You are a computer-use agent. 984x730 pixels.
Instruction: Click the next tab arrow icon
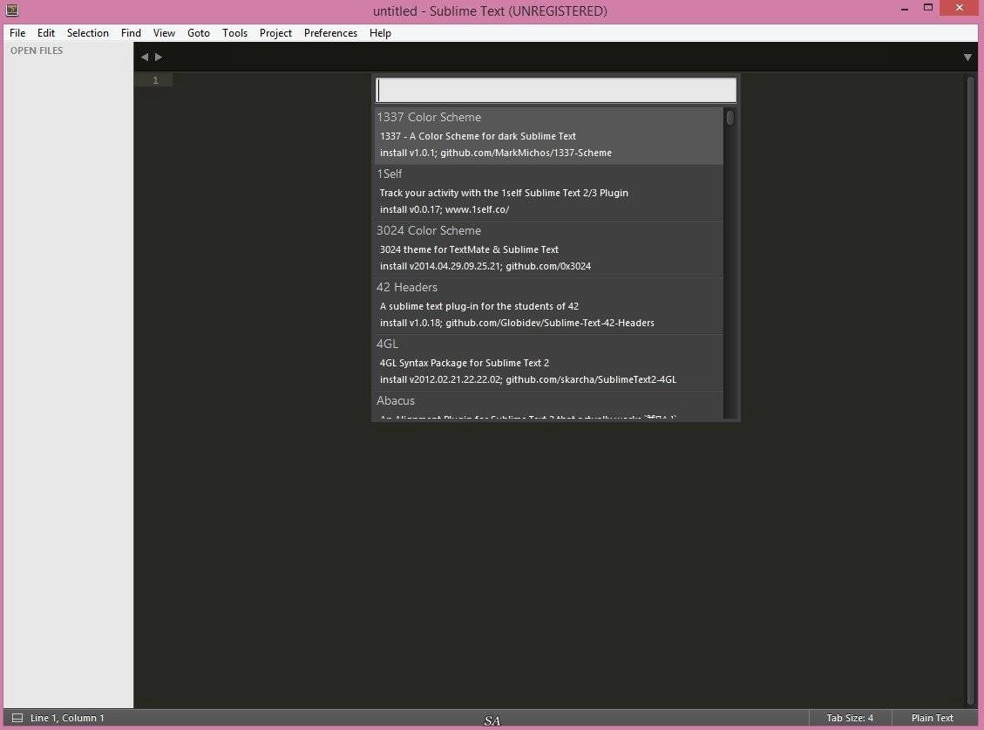(x=159, y=58)
